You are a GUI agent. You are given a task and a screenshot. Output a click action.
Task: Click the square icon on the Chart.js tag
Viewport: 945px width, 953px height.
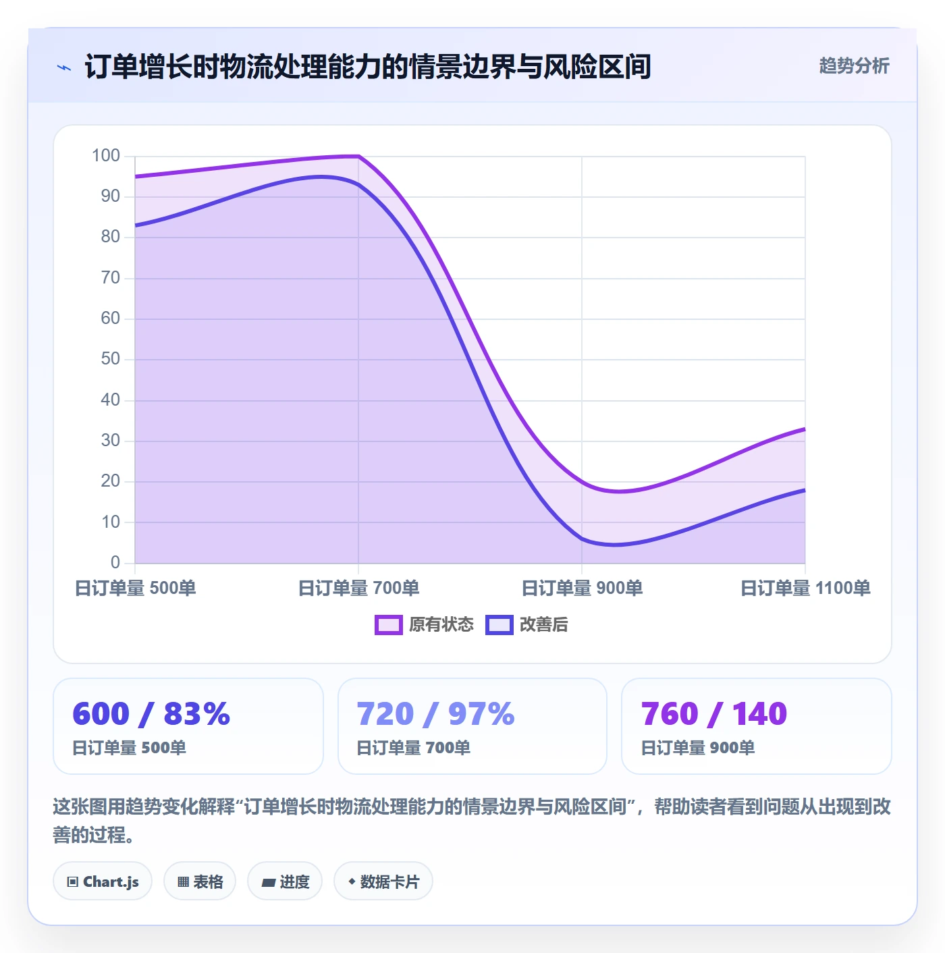point(72,881)
